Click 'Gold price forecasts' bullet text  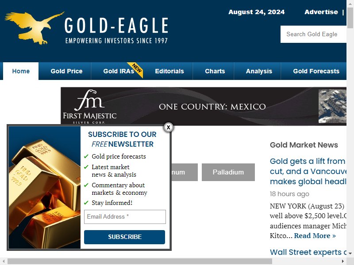(x=119, y=156)
